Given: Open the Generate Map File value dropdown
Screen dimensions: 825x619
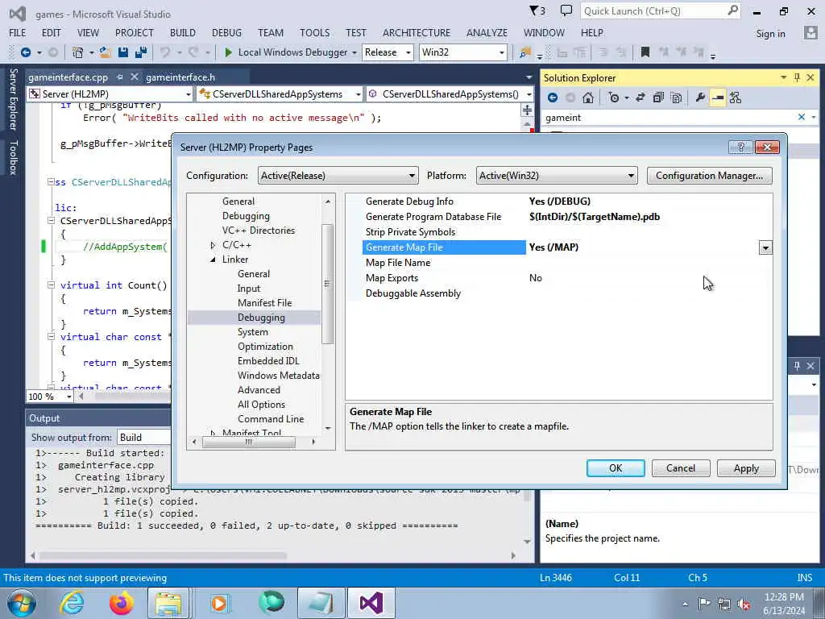Looking at the screenshot, I should [765, 247].
